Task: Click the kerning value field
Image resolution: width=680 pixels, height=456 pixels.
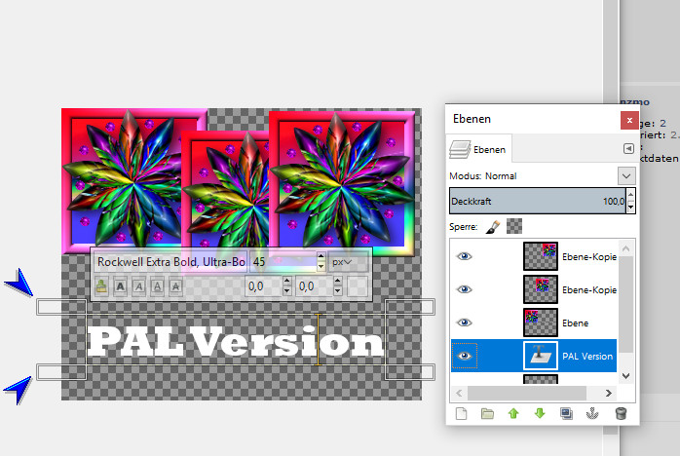Action: tap(315, 286)
